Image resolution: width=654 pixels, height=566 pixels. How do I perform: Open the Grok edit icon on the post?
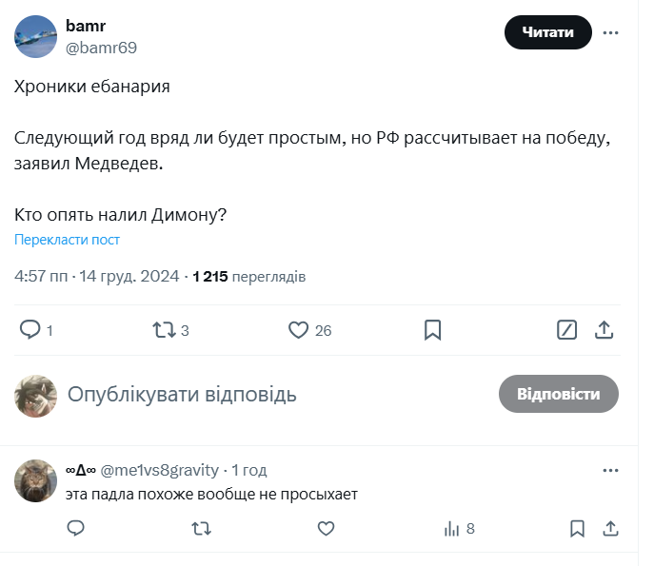(566, 330)
